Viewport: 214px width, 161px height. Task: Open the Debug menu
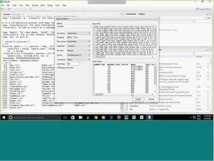50,5
